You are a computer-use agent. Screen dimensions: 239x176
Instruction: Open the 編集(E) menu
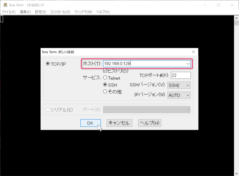click(x=25, y=12)
